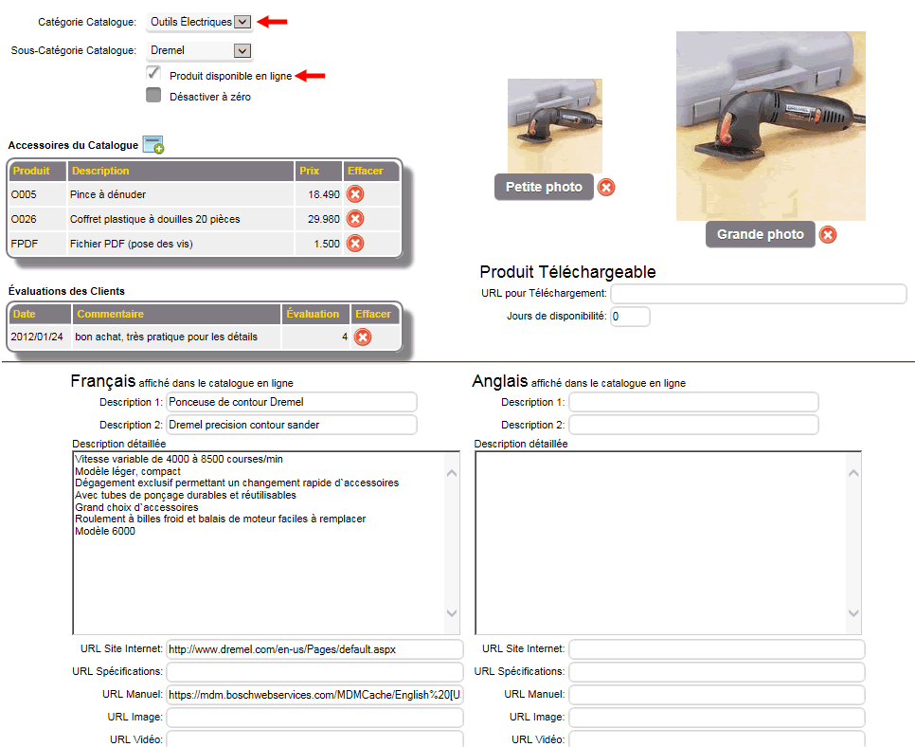Click Date header in evaluations table
This screenshot has width=915, height=747.
(40, 314)
